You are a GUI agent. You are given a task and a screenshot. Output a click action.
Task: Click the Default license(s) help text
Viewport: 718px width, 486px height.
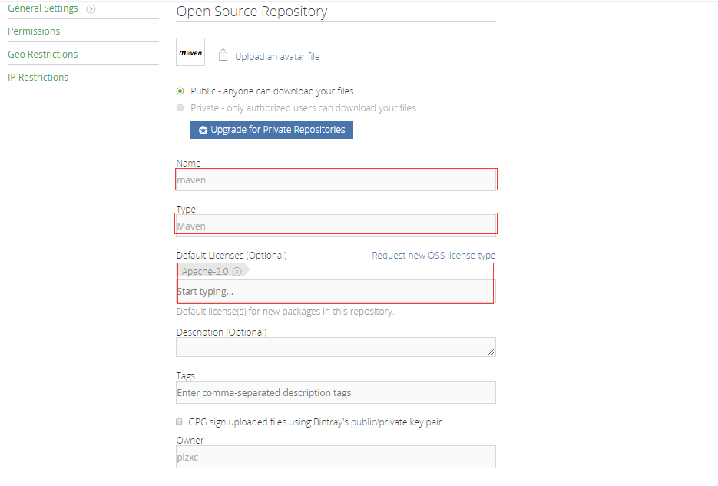pyautogui.click(x=285, y=312)
